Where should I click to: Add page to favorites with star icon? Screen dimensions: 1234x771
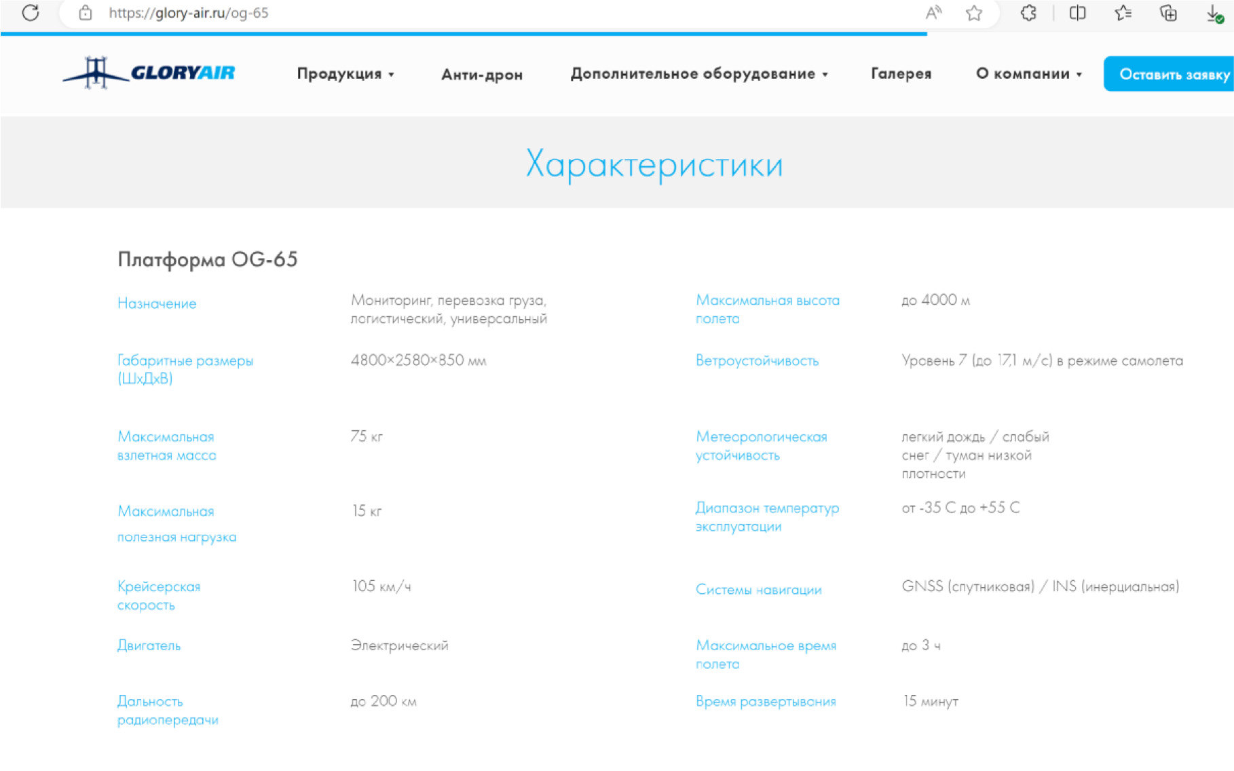click(x=974, y=13)
